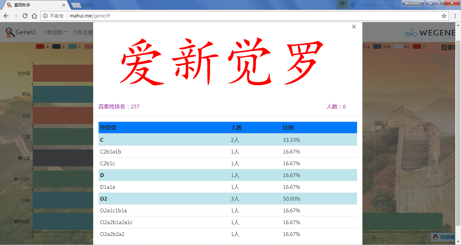Image resolution: width=461 pixels, height=245 pixels.
Task: Click the Mehmet profile button
Action: click(x=412, y=3)
